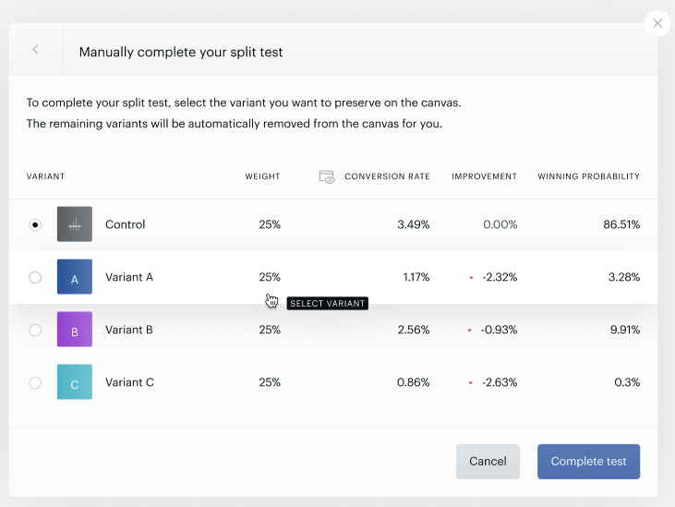
Task: Select the Control radio button
Action: pyautogui.click(x=35, y=224)
